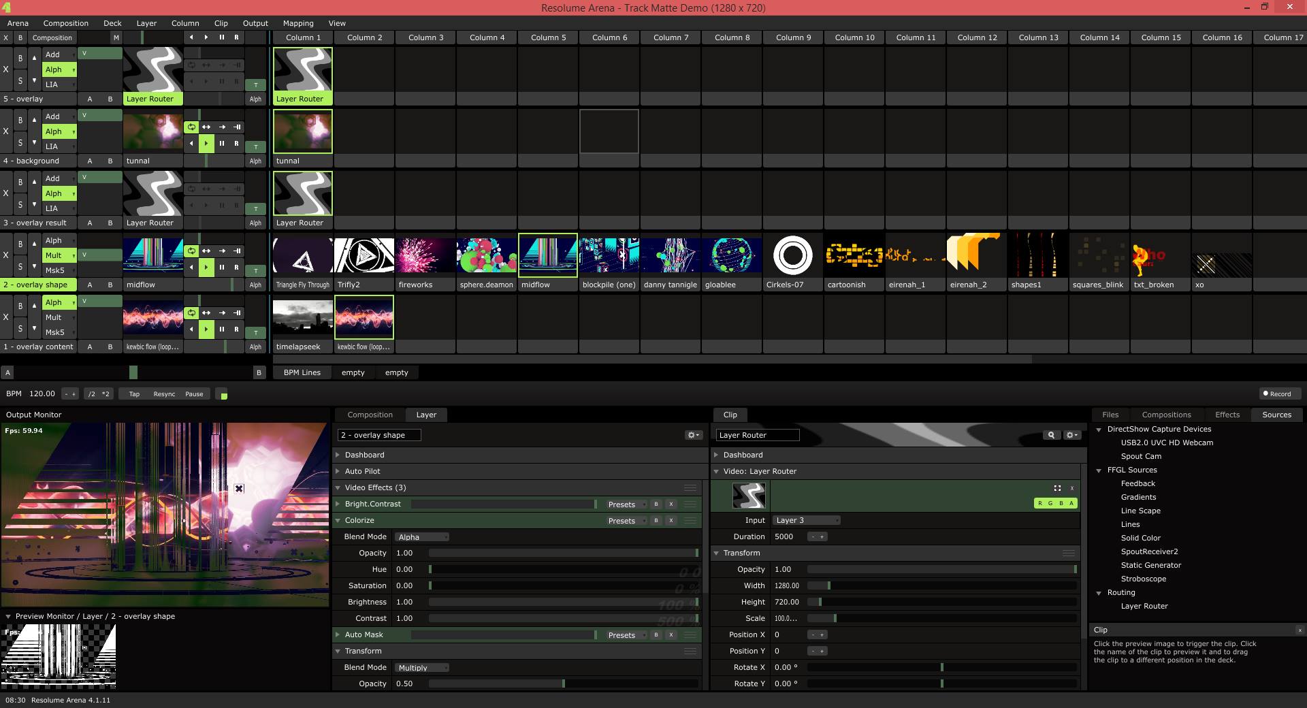Click the fullscreen resize icon in Video: Layer Router
Screen dimensions: 1307x708
coord(1057,488)
